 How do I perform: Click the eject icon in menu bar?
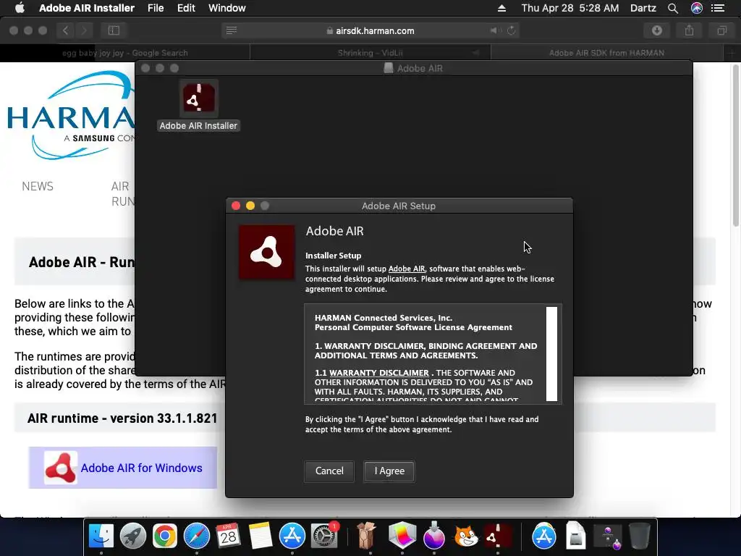[x=502, y=8]
